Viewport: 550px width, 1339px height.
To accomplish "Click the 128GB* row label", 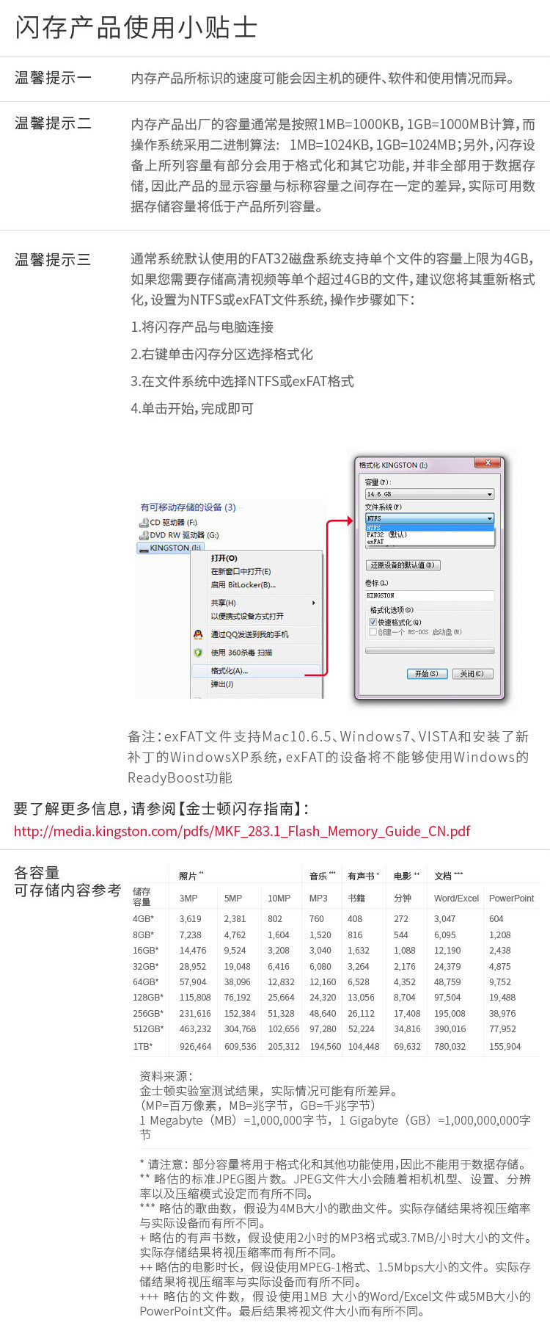I will 148,998.
